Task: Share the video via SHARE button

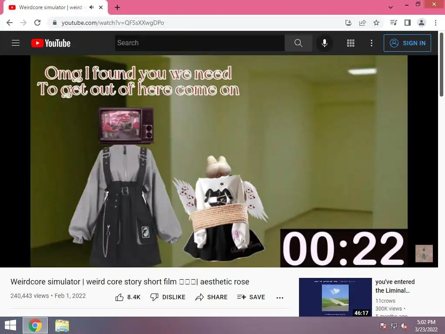Action: tap(212, 297)
